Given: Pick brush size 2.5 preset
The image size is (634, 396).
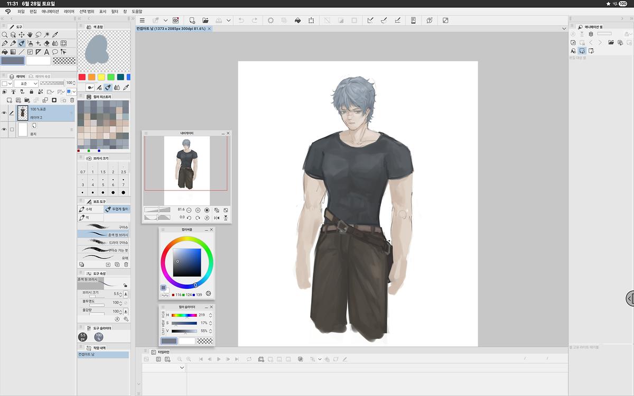Looking at the screenshot, I should click(x=123, y=170).
